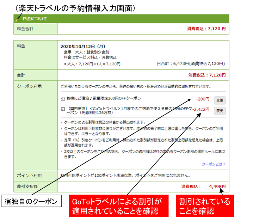Click the ポイント利用 row label

(29, 176)
